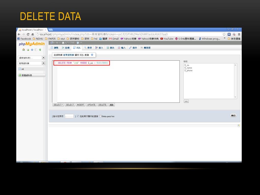This screenshot has width=260, height=195.
Task: Click the 清除 clear button
Action: (111, 105)
